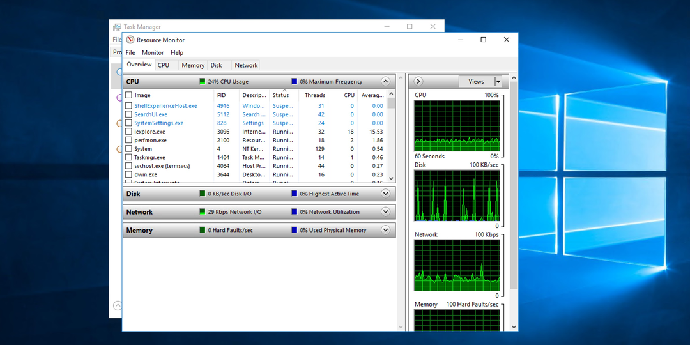This screenshot has height=345, width=690.
Task: Click the dwm.exe process name
Action: tap(146, 174)
